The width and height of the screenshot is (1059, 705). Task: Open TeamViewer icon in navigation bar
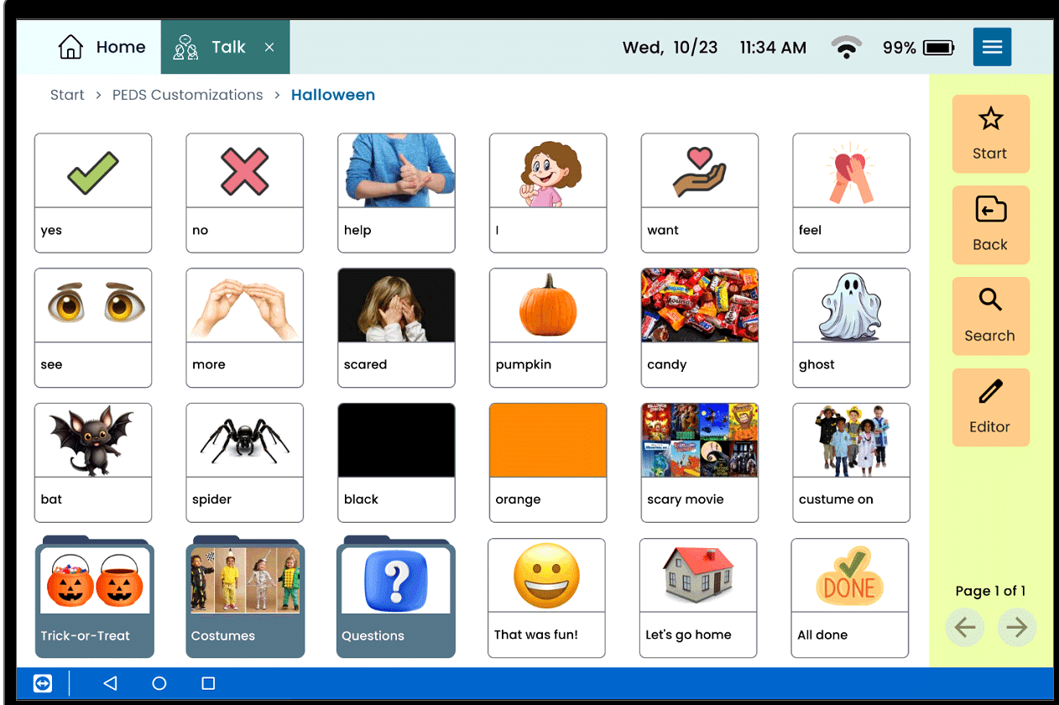point(43,683)
